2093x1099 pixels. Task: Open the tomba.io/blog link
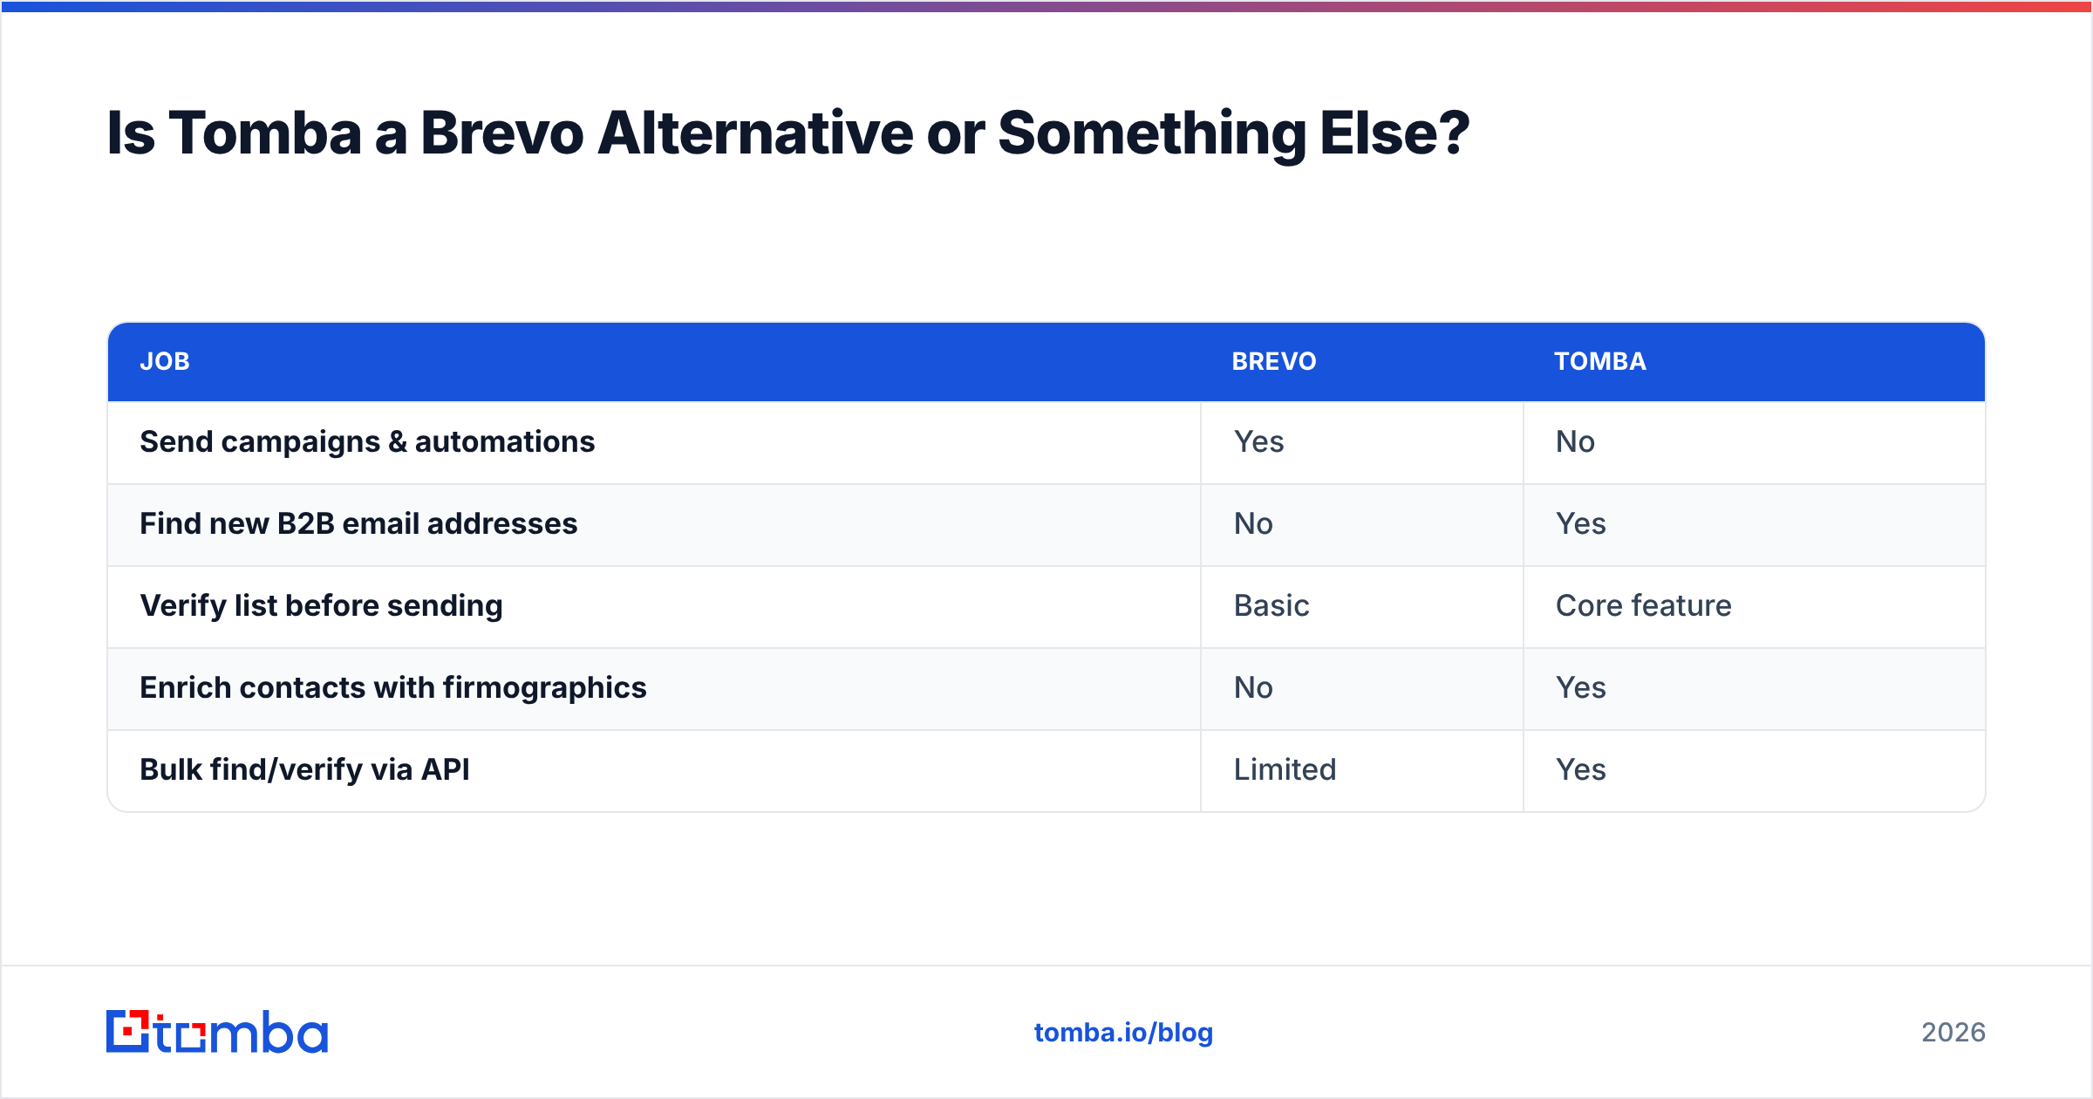pos(1123,1033)
